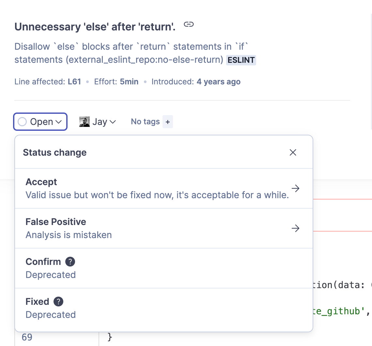Copy the issue permalink via chain icon

pos(189,25)
